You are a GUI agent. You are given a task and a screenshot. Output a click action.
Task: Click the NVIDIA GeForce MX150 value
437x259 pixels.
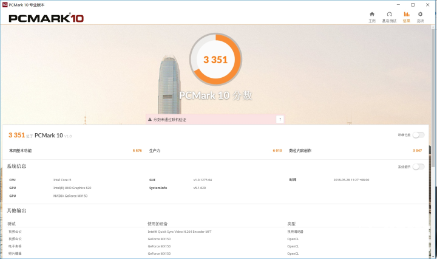click(x=70, y=196)
